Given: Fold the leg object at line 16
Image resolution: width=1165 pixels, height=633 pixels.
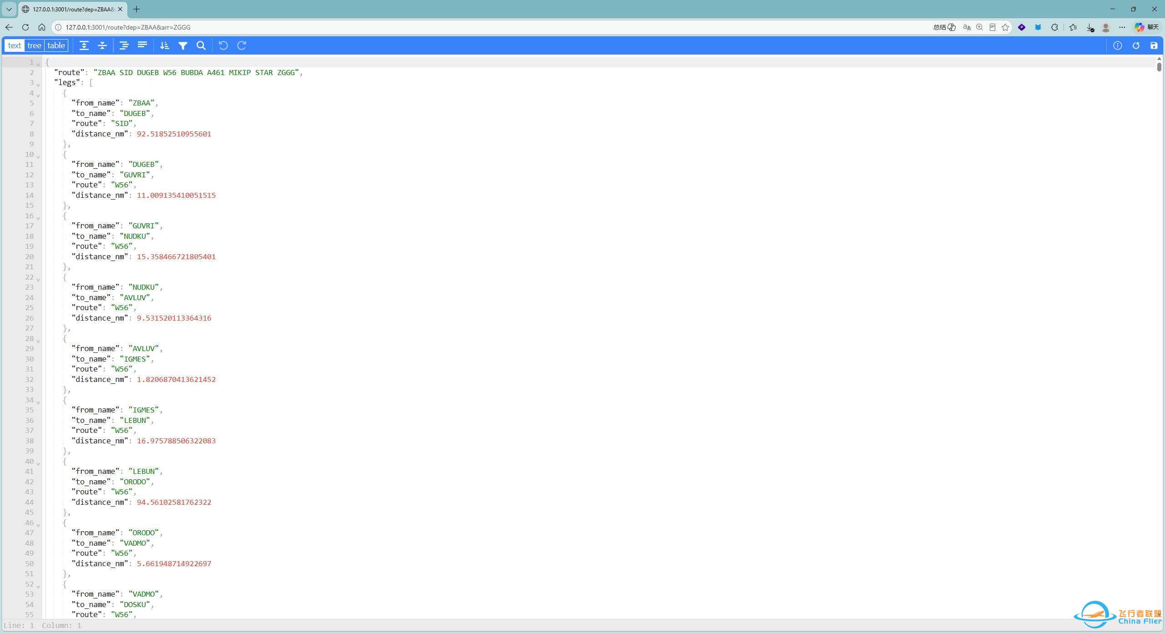Looking at the screenshot, I should pos(38,218).
